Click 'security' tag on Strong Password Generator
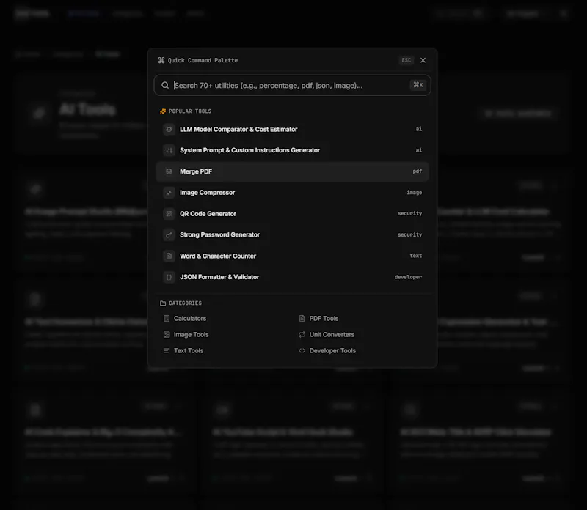587x510 pixels. click(x=409, y=234)
